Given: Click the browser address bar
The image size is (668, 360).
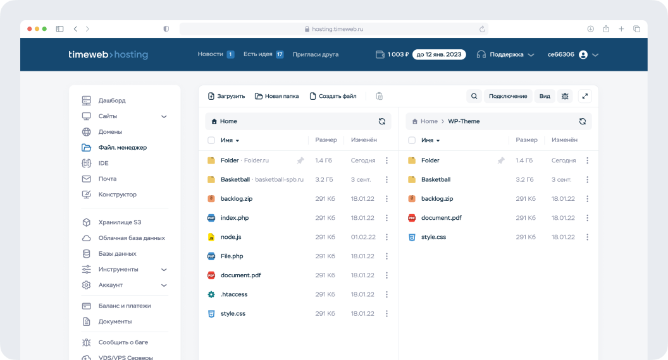Looking at the screenshot, I should [x=333, y=29].
